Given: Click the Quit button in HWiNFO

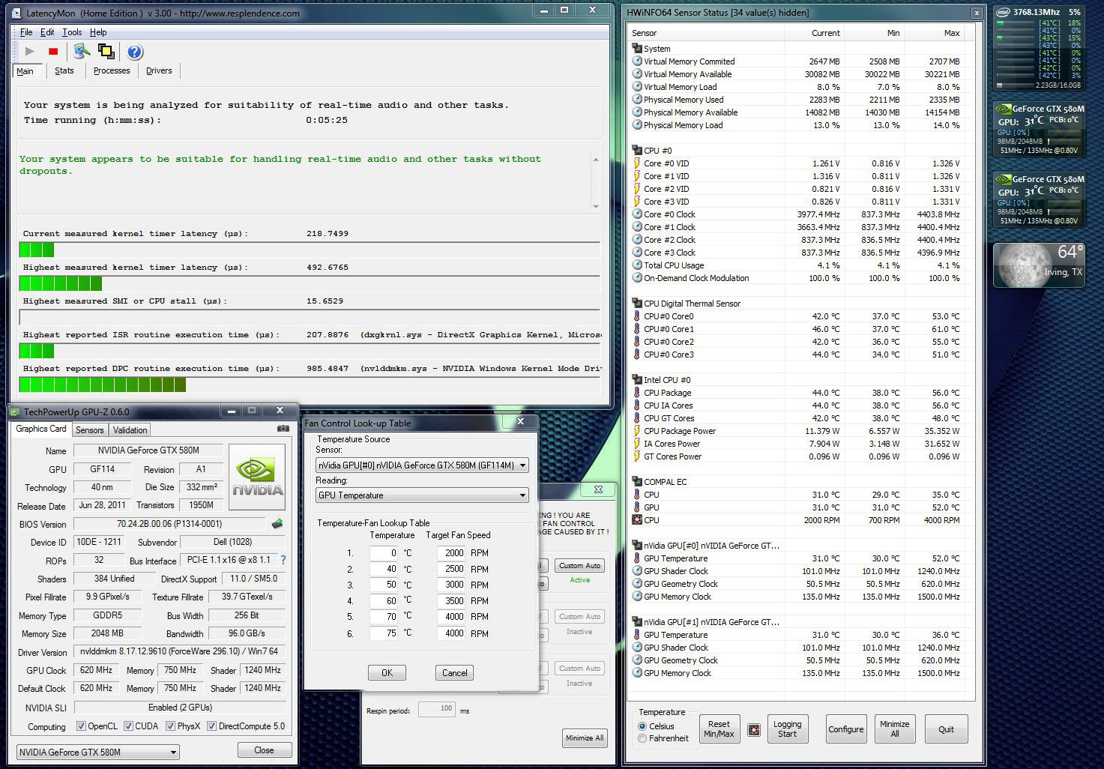Looking at the screenshot, I should tap(946, 729).
